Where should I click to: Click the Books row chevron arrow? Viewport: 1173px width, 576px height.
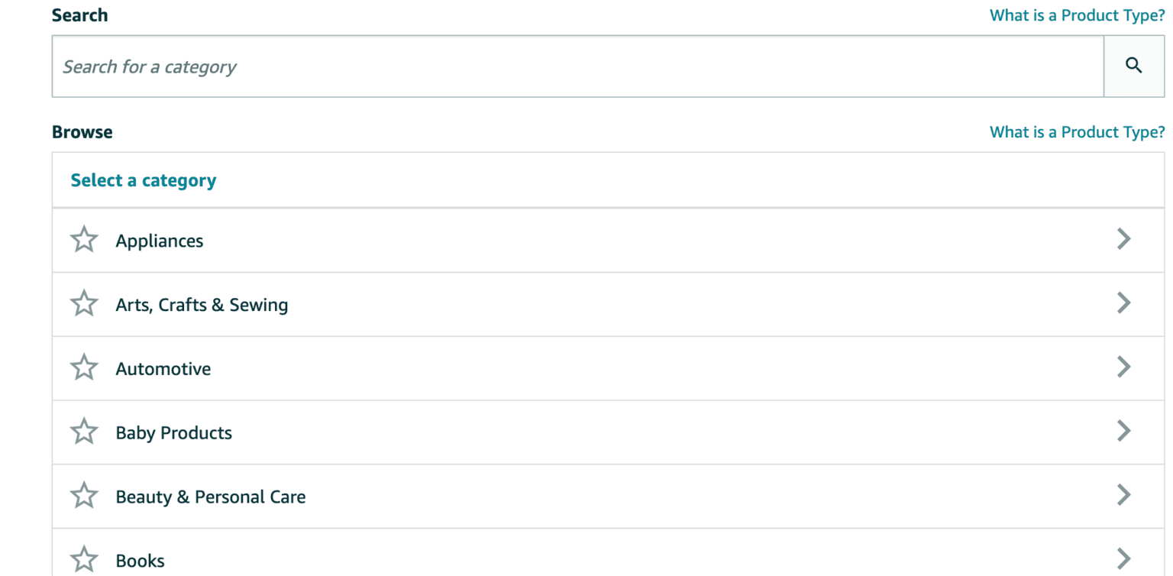1123,558
